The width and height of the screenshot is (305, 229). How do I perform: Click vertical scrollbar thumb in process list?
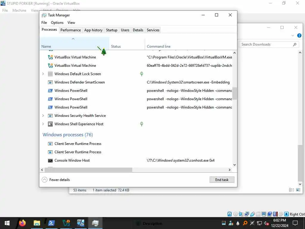235,93
